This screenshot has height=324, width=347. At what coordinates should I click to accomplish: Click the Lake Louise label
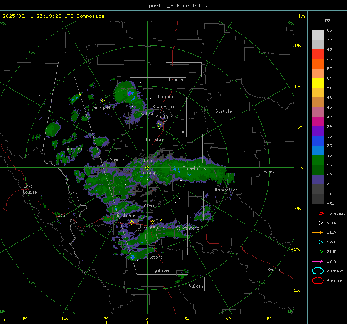[x=30, y=189]
